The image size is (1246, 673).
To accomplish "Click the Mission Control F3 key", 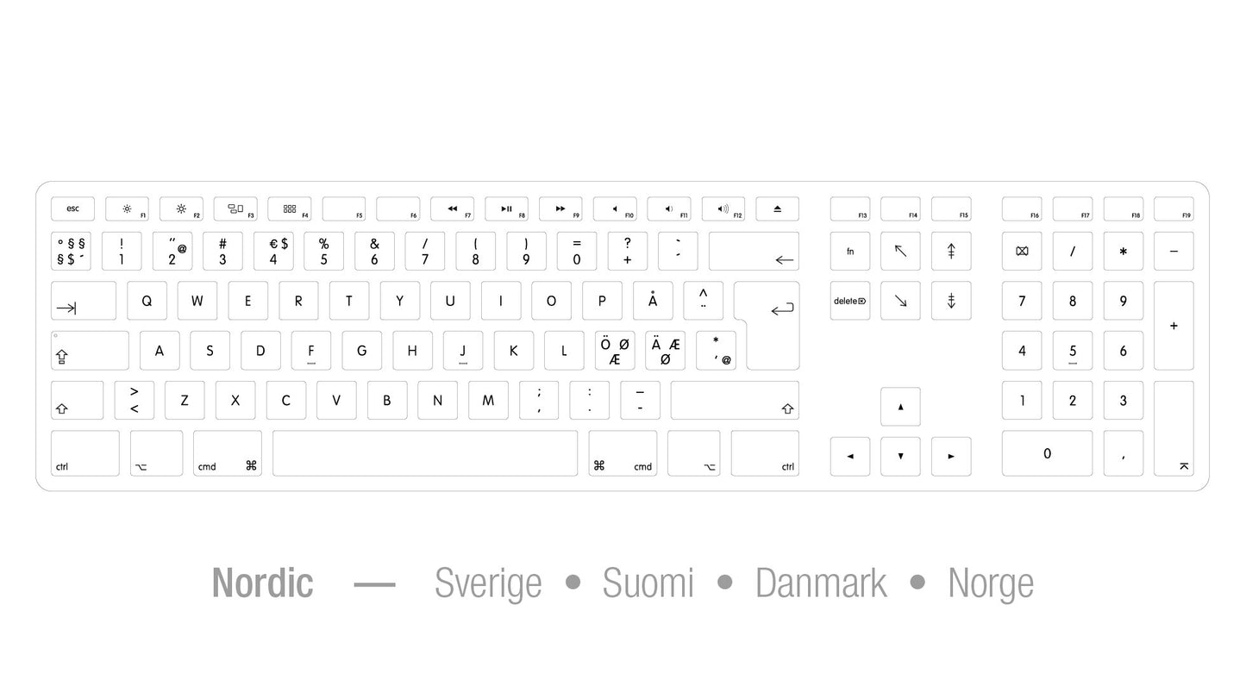I will (235, 209).
